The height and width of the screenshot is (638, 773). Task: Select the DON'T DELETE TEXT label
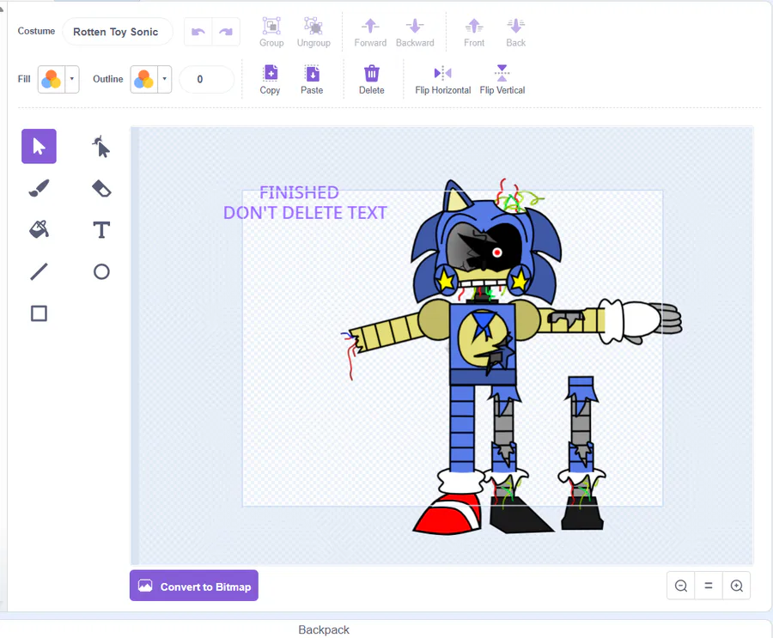point(305,213)
